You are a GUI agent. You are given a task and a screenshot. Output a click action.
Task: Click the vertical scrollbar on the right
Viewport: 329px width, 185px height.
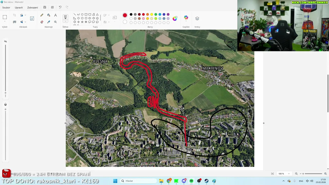[327, 93]
